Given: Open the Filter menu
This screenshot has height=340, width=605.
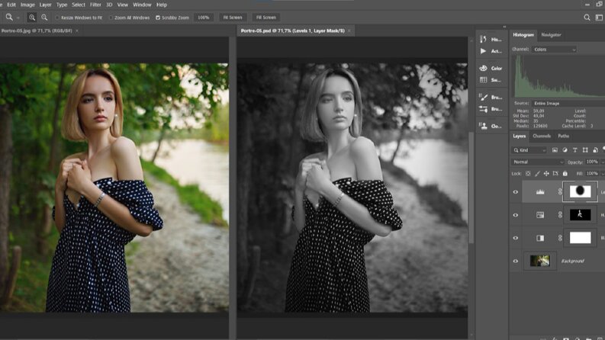Looking at the screenshot, I should tap(95, 5).
